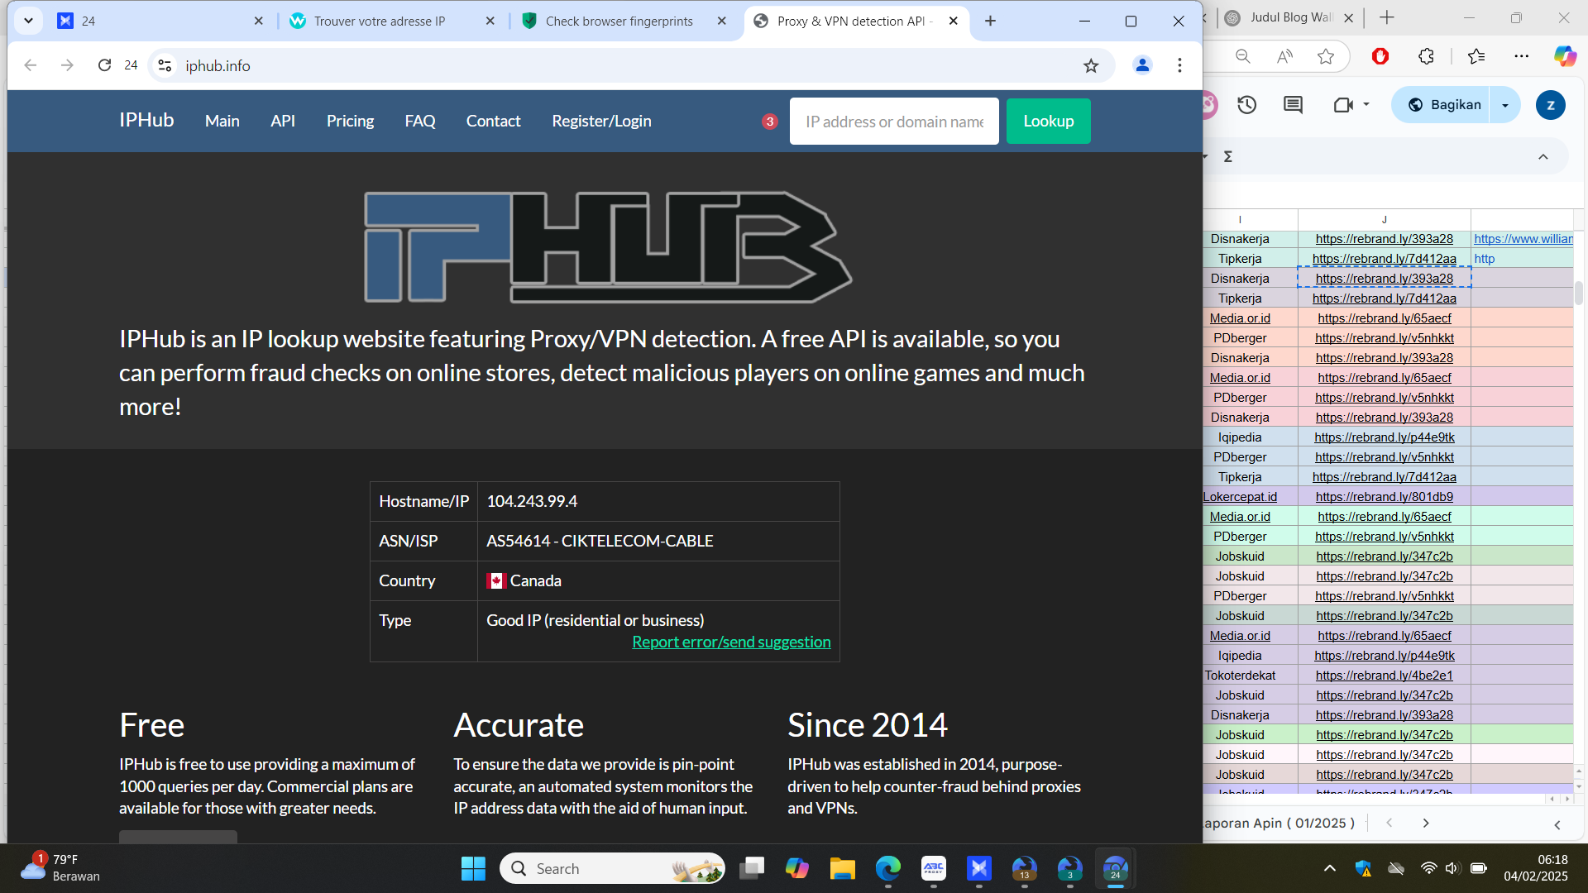Open volume control in the system tray
Viewport: 1588px width, 893px height.
(1452, 868)
